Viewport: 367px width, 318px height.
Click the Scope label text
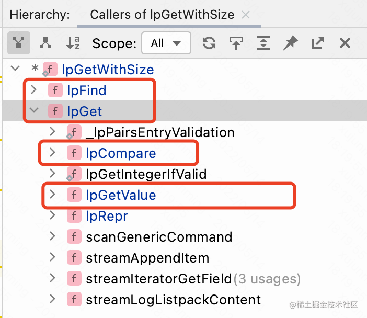114,43
